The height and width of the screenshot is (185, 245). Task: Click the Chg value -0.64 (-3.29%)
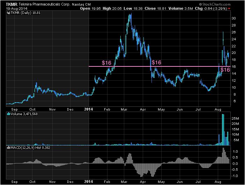tap(215, 9)
